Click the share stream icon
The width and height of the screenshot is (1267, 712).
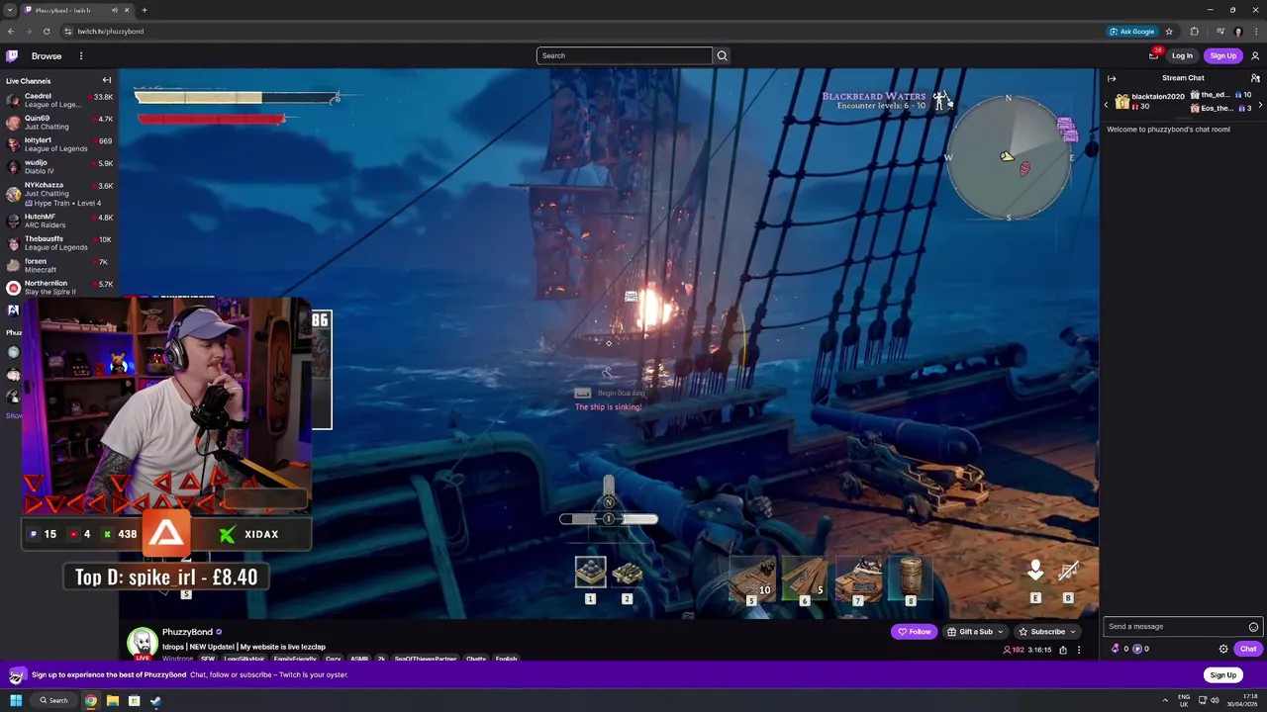(x=1063, y=650)
